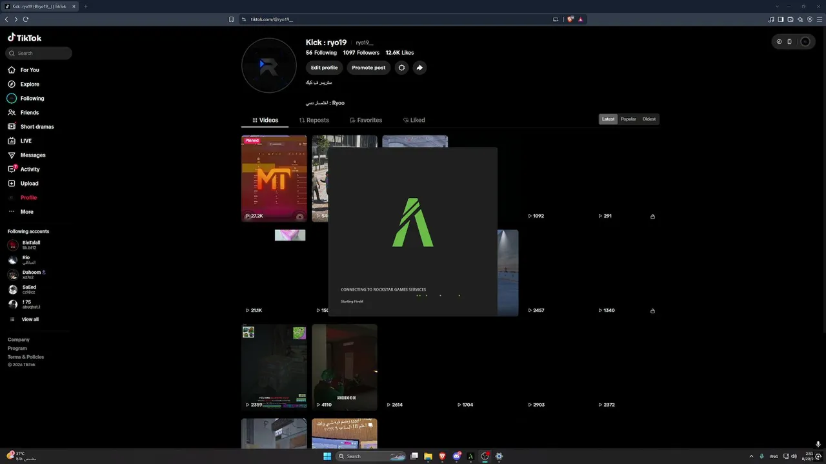
Task: Click the browser forward arrow
Action: [x=15, y=19]
